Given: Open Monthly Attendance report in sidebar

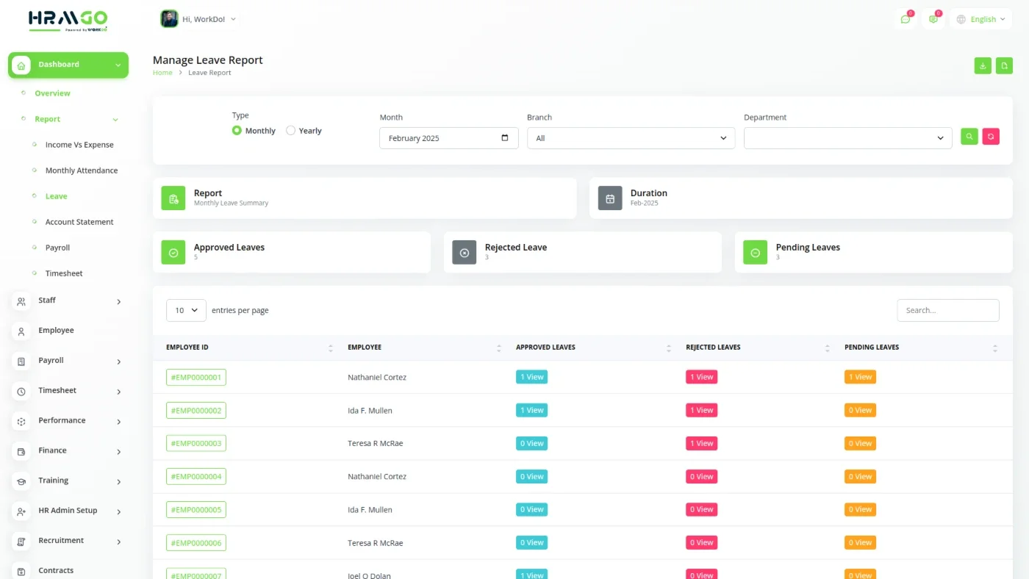Looking at the screenshot, I should tap(82, 170).
